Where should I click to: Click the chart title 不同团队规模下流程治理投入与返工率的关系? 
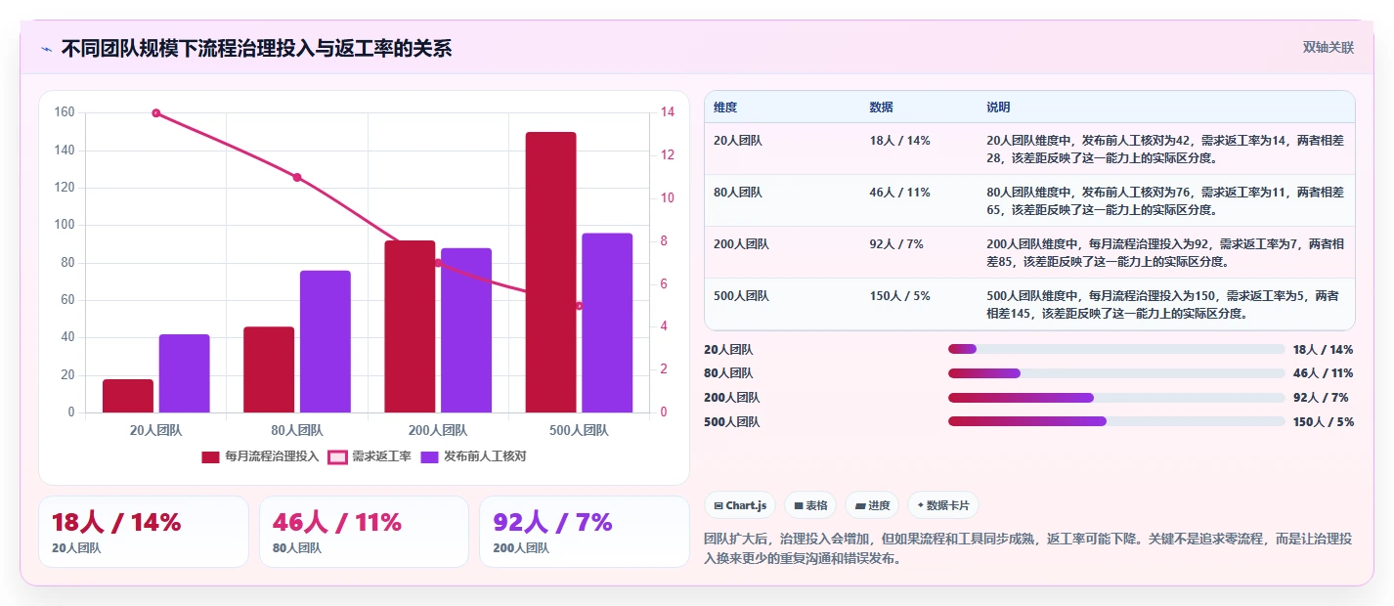pos(256,49)
